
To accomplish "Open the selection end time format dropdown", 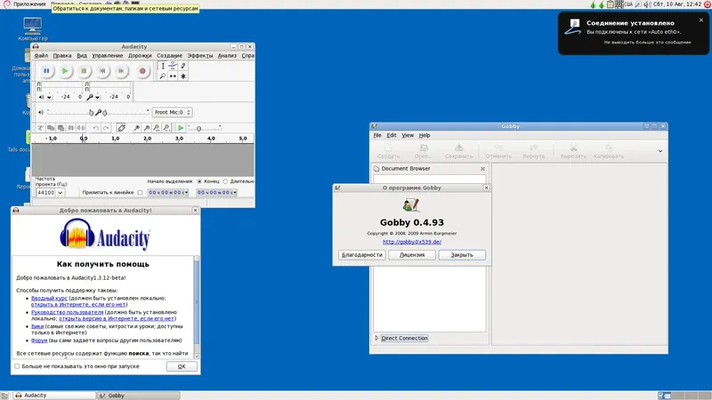I will [234, 193].
